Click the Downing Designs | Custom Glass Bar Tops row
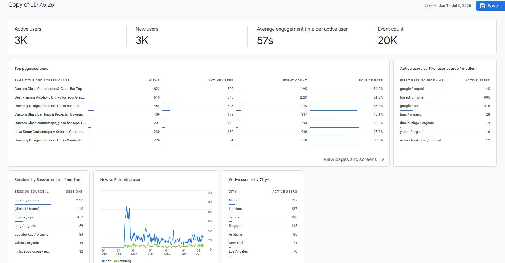The width and height of the screenshot is (505, 263). click(x=199, y=106)
